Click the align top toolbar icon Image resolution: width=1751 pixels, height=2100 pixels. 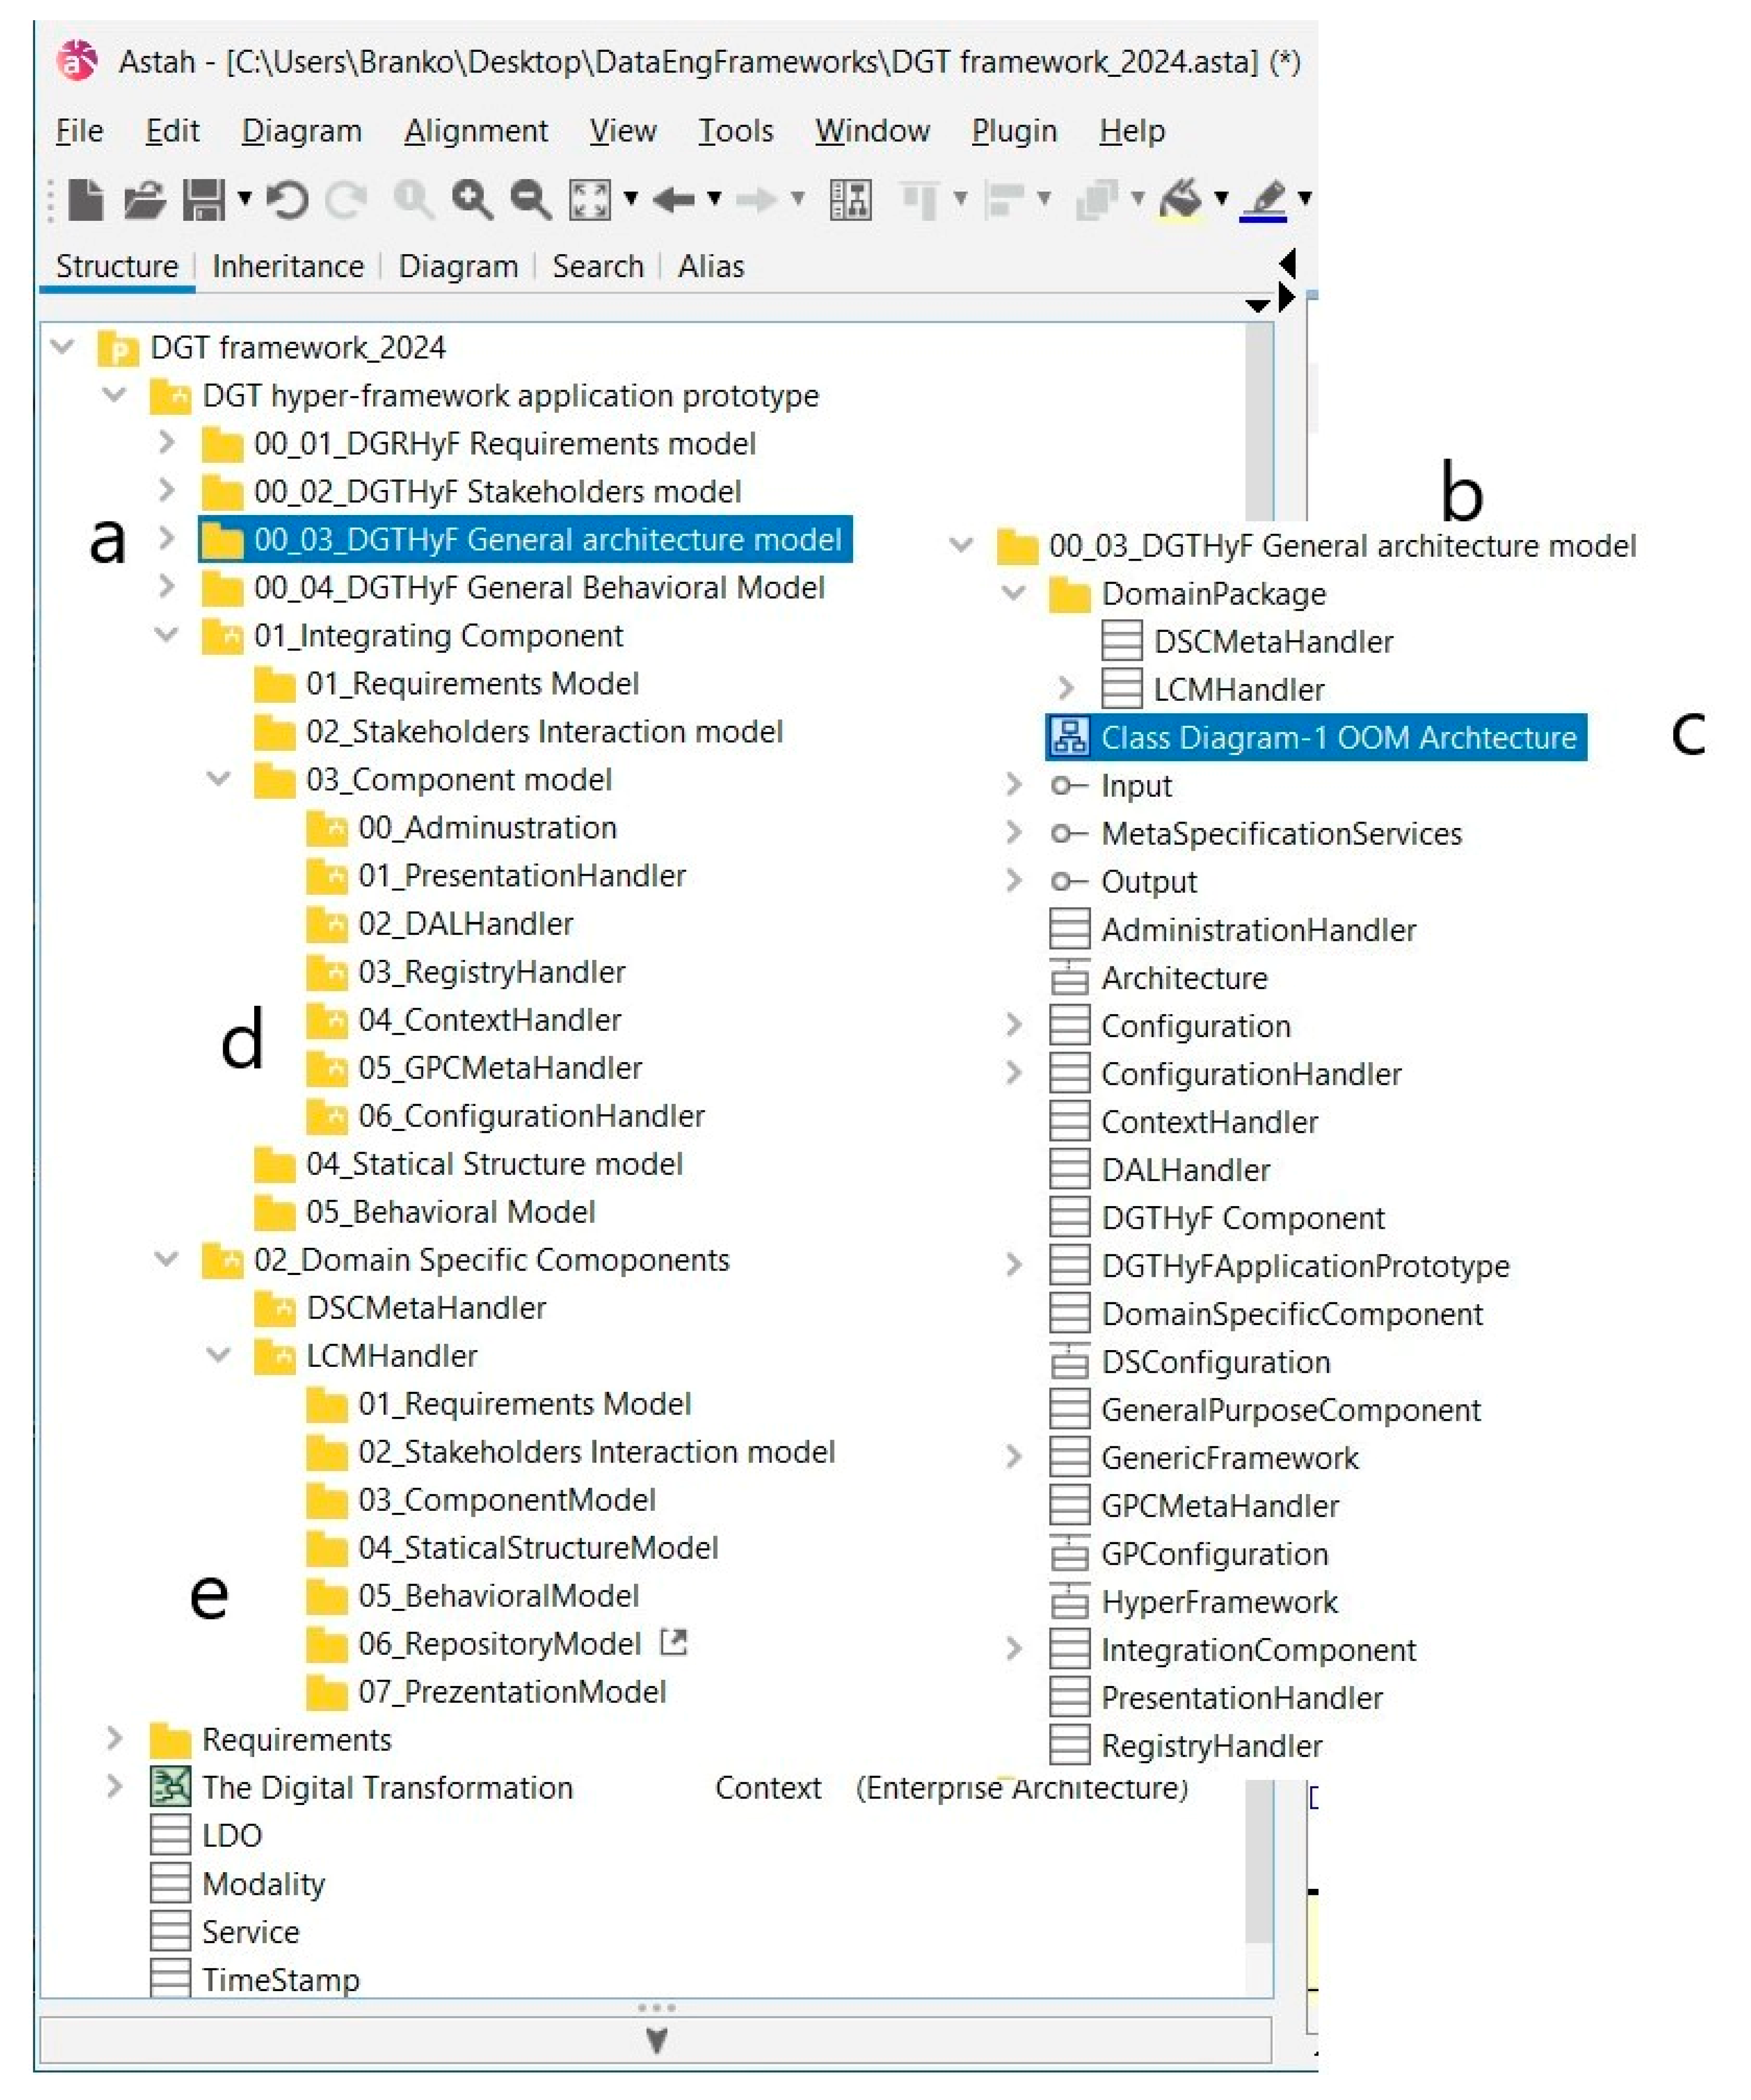click(x=920, y=200)
